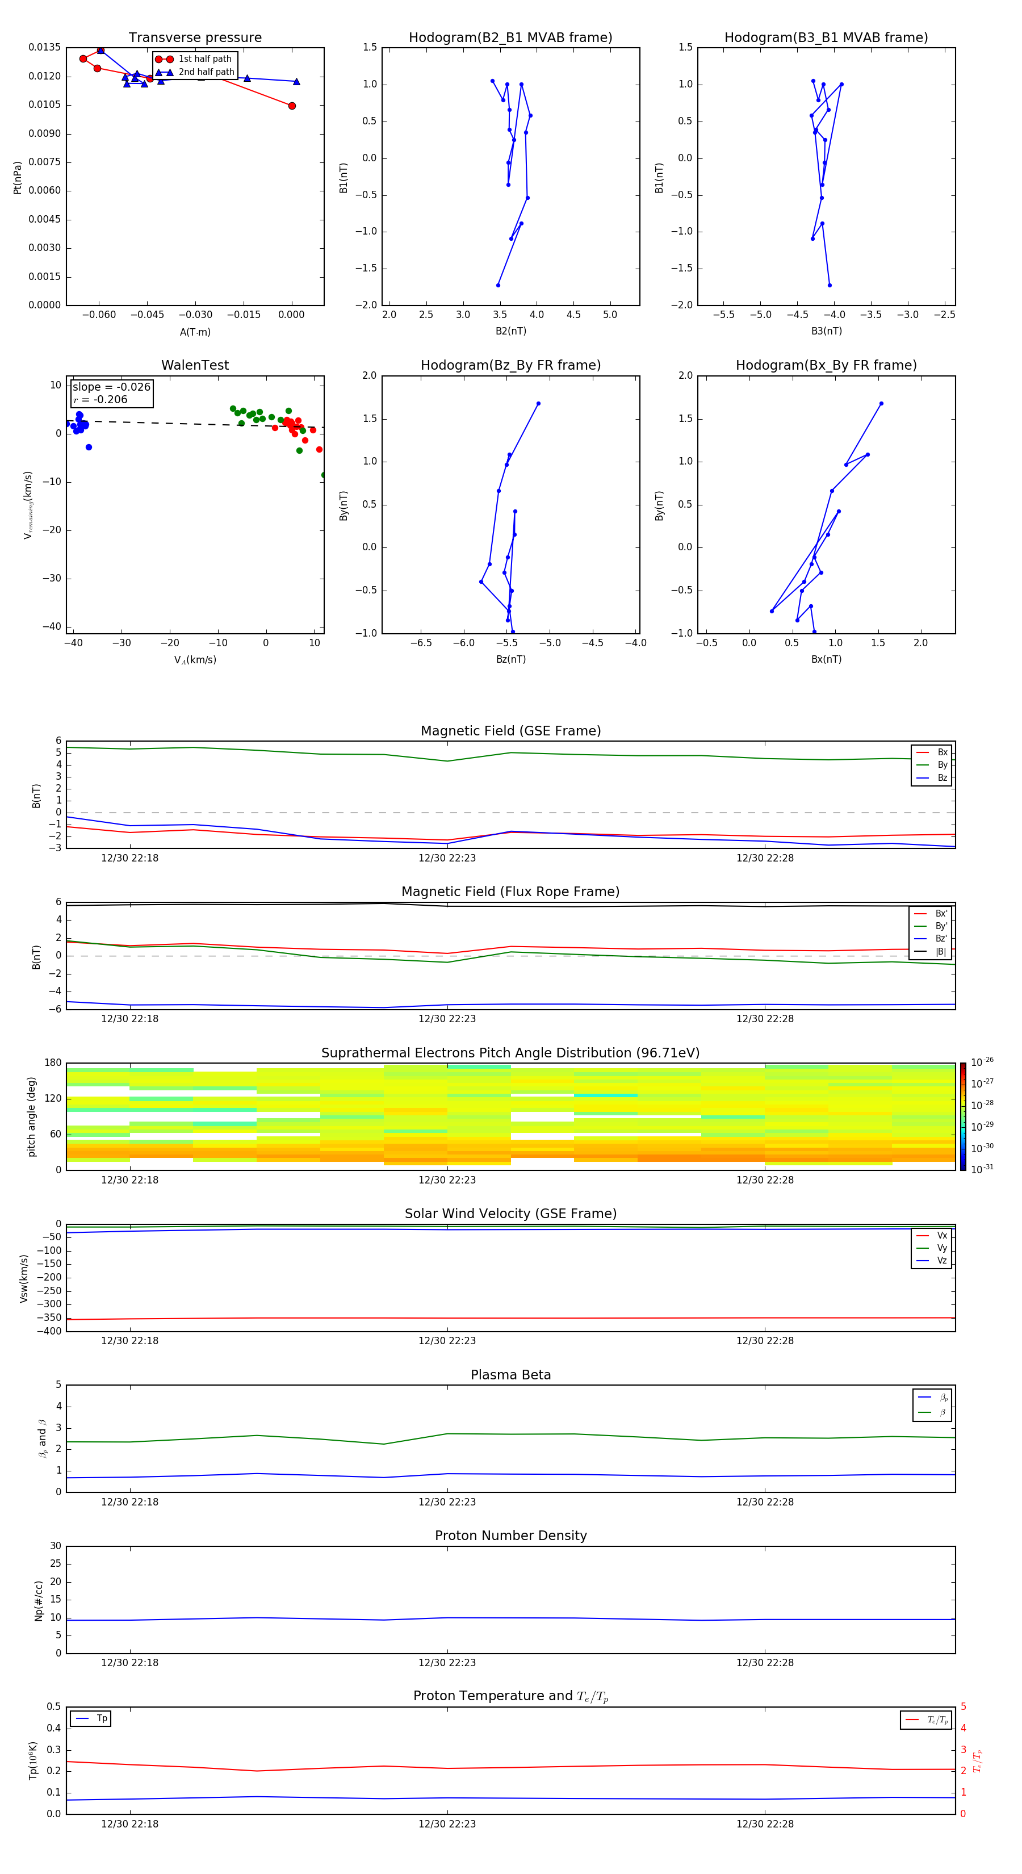Viewport: 1022px width, 1874px height.
Task: Select the 'Tp' legend entry
Action: (x=91, y=1718)
